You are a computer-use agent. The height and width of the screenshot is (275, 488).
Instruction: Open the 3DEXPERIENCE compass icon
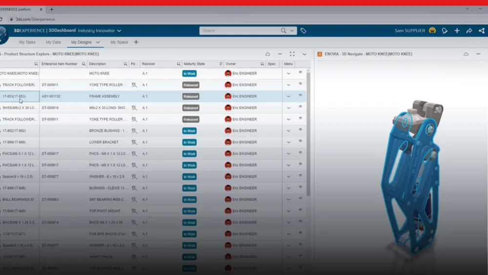3,34
